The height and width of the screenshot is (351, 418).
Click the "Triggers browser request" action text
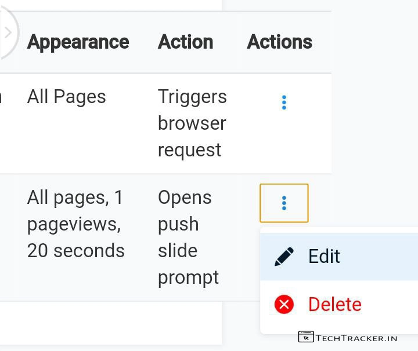[192, 123]
